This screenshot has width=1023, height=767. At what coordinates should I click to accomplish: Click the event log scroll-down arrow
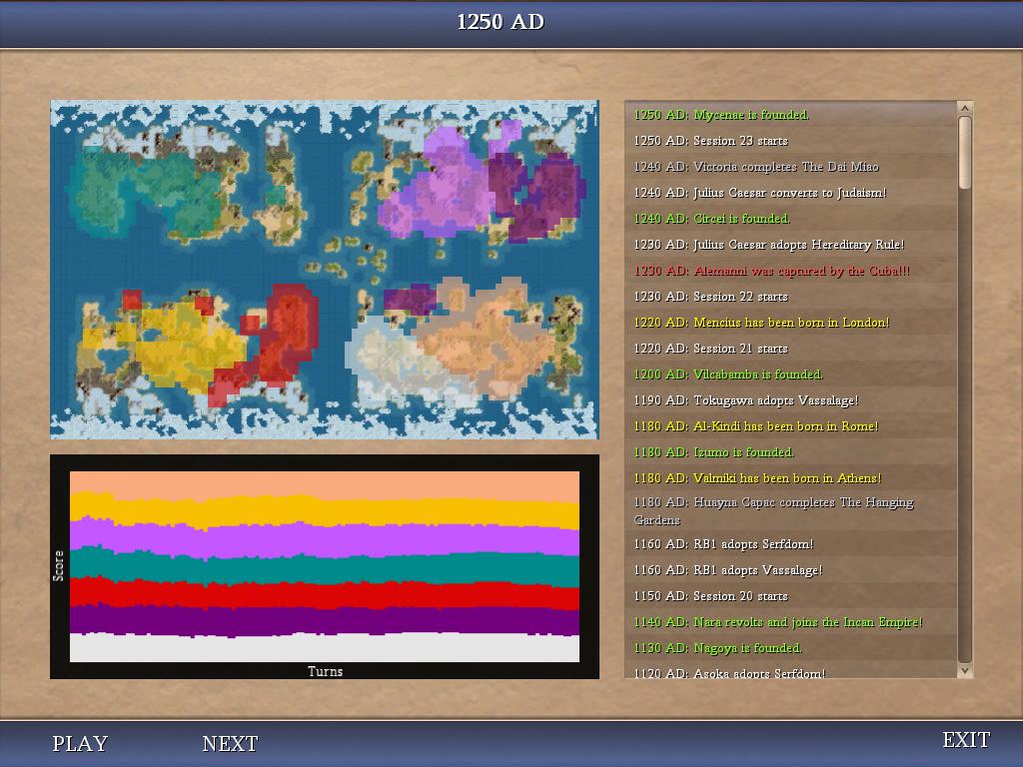pos(965,670)
